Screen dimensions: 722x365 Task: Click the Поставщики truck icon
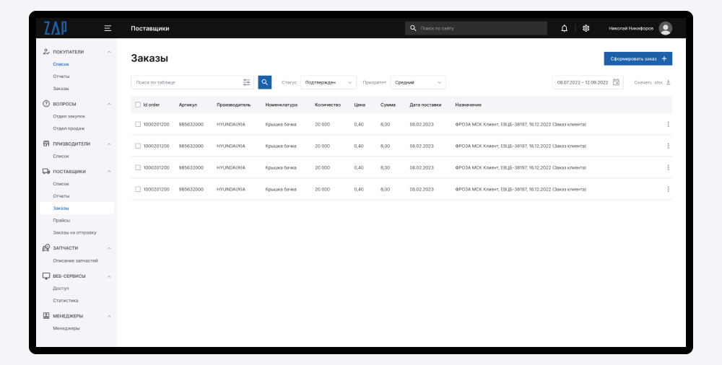pos(46,171)
